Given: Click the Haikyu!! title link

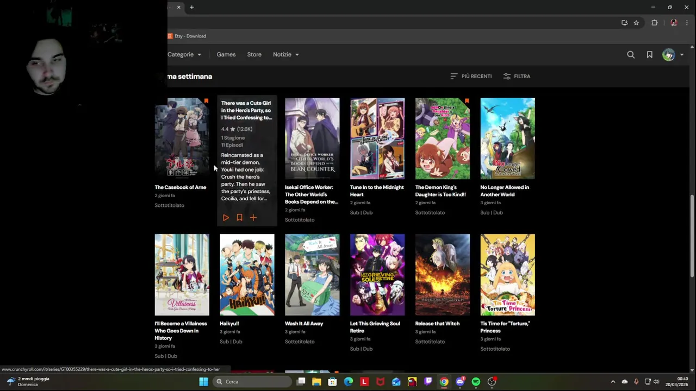Looking at the screenshot, I should pos(229,324).
